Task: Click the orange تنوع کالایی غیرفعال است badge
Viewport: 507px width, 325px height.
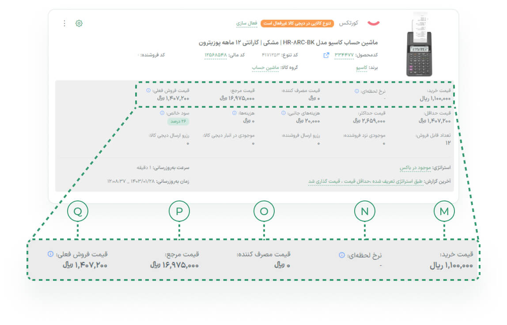Action: 297,23
